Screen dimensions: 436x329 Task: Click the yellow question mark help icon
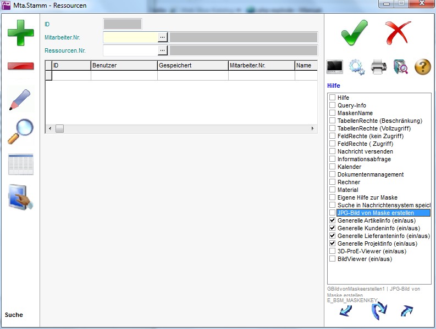[422, 67]
